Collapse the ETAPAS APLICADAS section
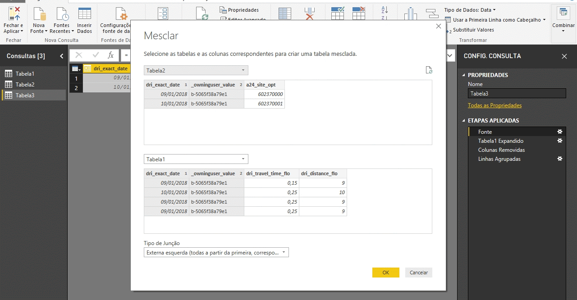577x300 pixels. (x=464, y=121)
